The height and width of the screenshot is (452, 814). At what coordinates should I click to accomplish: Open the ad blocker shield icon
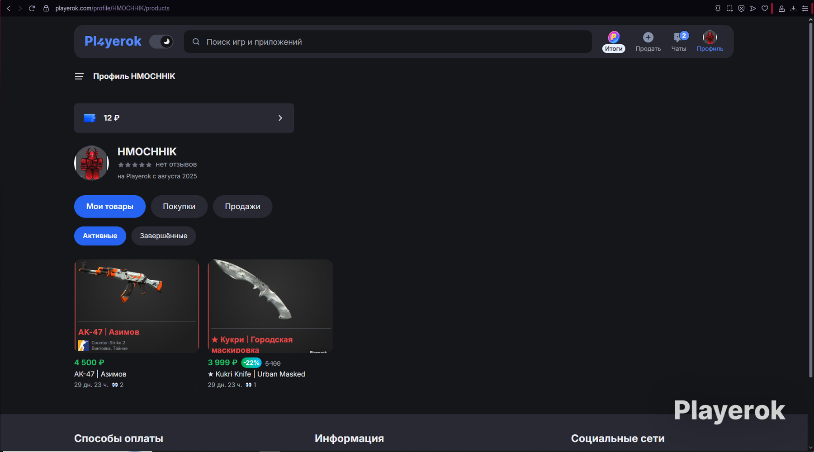tap(741, 8)
